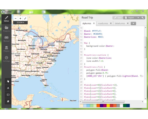Click the vertical scrollbar down arrow
The width and height of the screenshot is (148, 119).
pyautogui.click(x=146, y=99)
